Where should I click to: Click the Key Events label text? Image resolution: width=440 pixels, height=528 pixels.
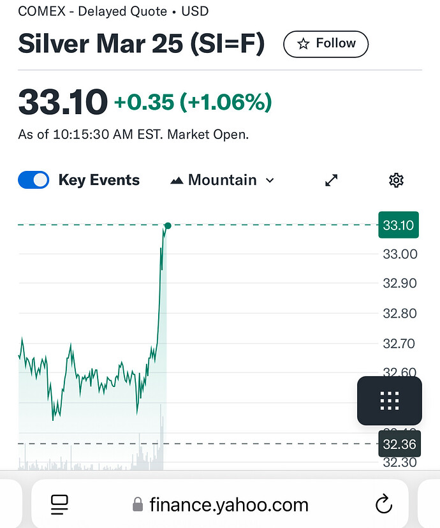tap(99, 180)
